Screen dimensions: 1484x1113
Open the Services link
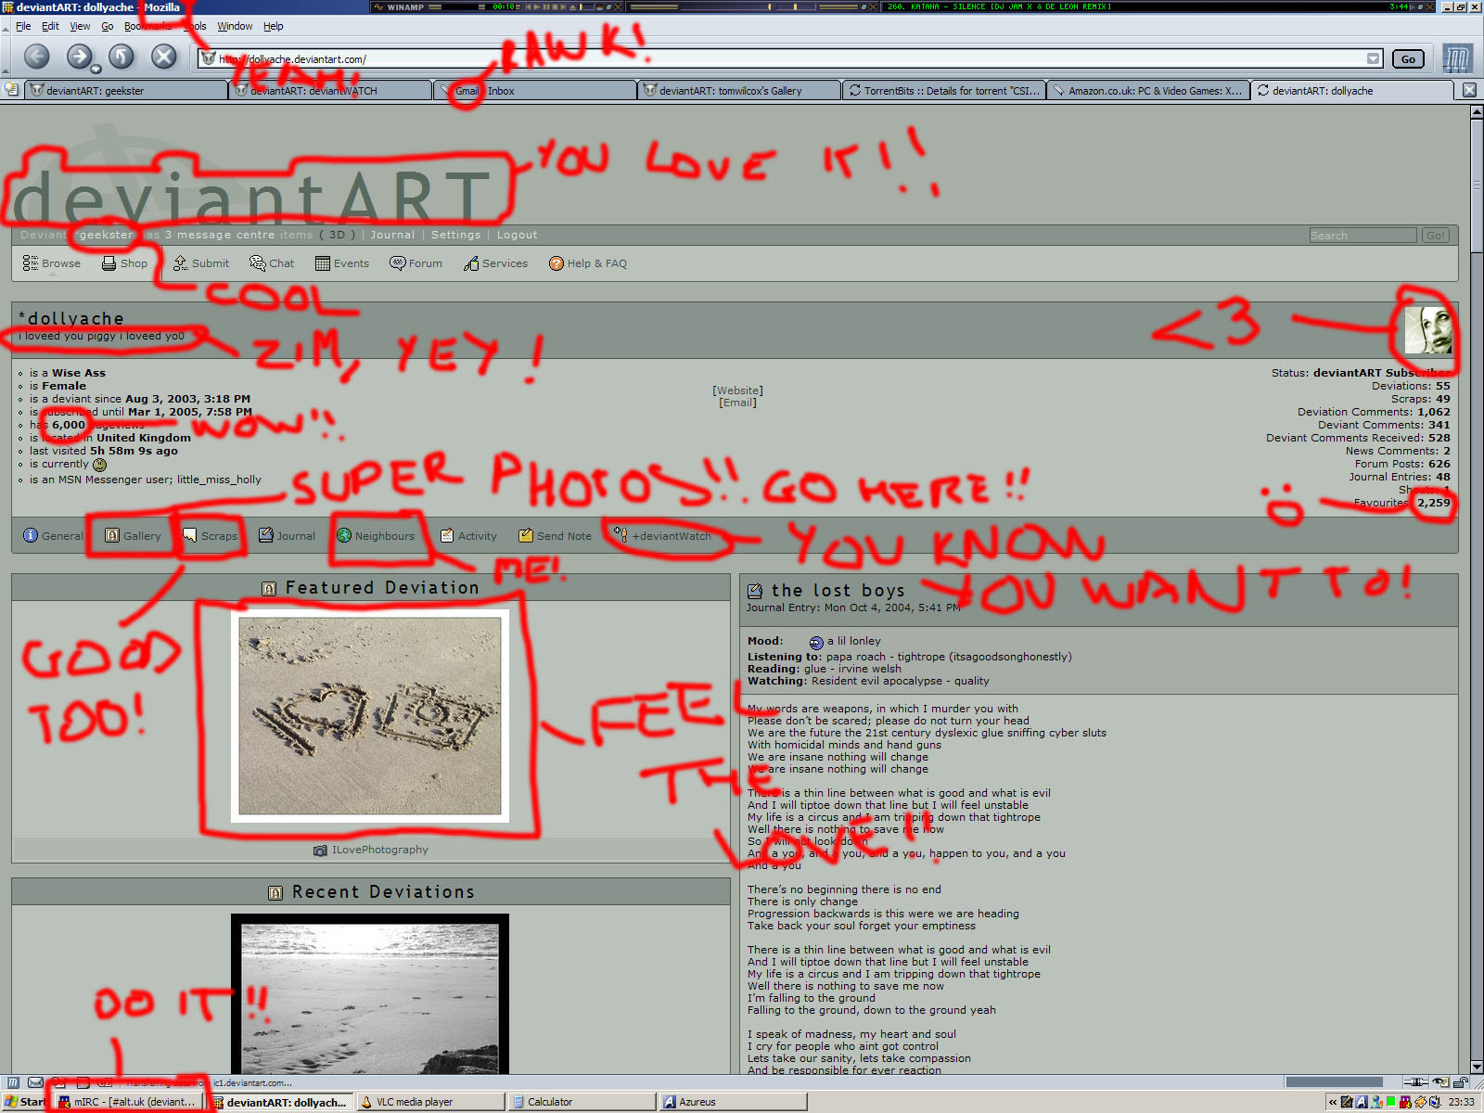tap(495, 263)
